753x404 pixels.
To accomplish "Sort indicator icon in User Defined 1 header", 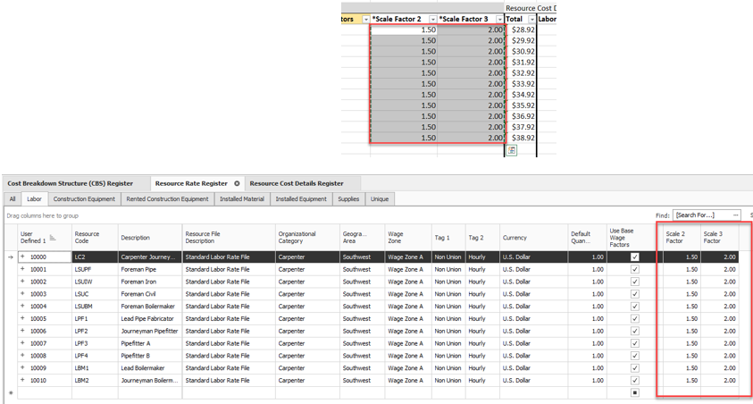I will [x=53, y=238].
